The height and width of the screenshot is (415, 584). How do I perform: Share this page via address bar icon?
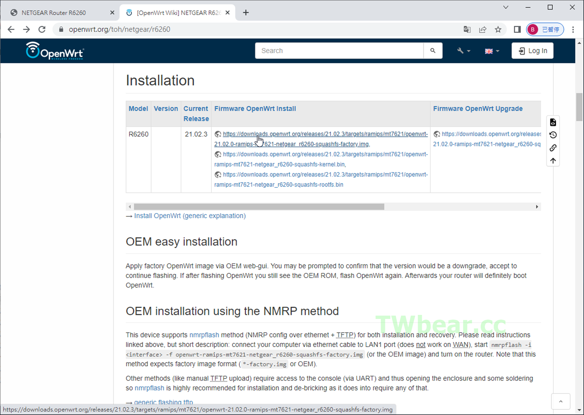click(x=483, y=30)
